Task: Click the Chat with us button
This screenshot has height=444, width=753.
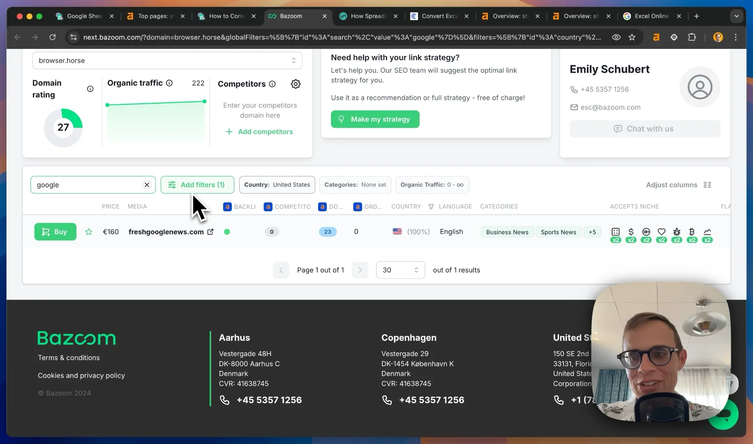Action: click(645, 129)
